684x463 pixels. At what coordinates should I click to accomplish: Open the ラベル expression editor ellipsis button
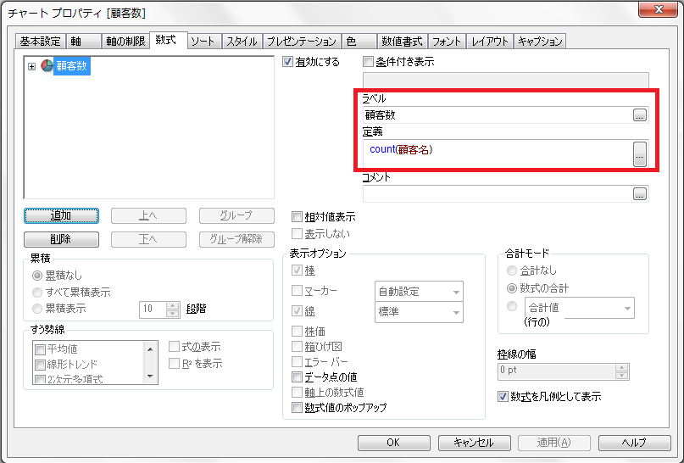click(x=640, y=115)
